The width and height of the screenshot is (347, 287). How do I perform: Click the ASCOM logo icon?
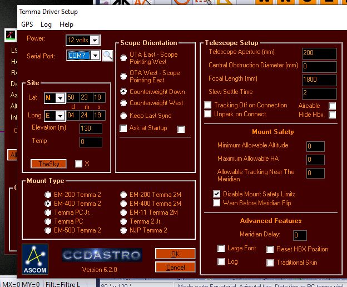34,258
